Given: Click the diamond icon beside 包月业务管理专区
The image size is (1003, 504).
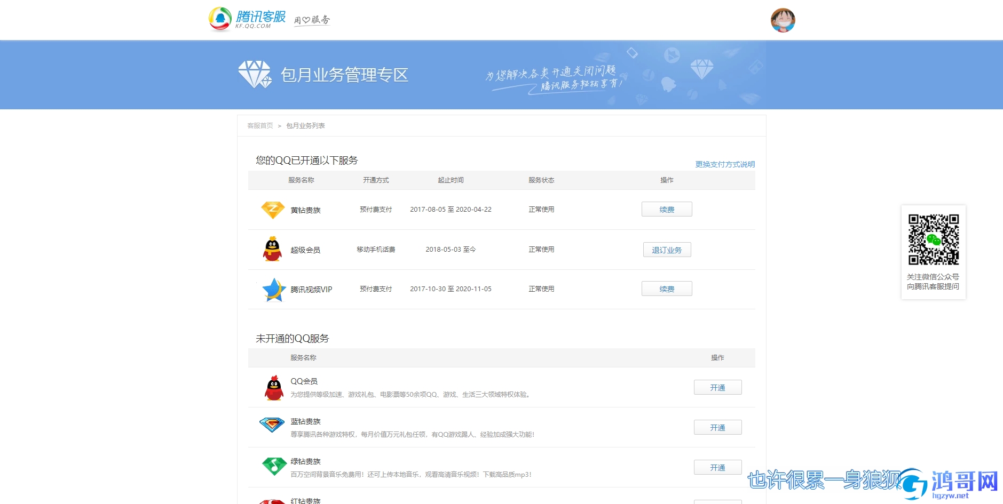Looking at the screenshot, I should (x=255, y=74).
